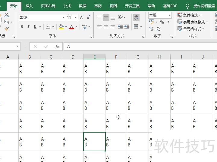Expand font color dropdown arrow
This screenshot has height=162, width=217.
(x=76, y=27)
